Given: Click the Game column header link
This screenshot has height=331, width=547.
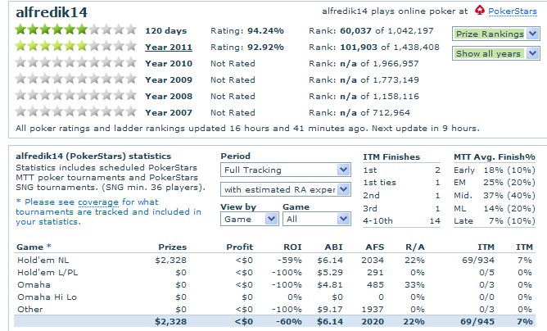Looking at the screenshot, I should (30, 245).
